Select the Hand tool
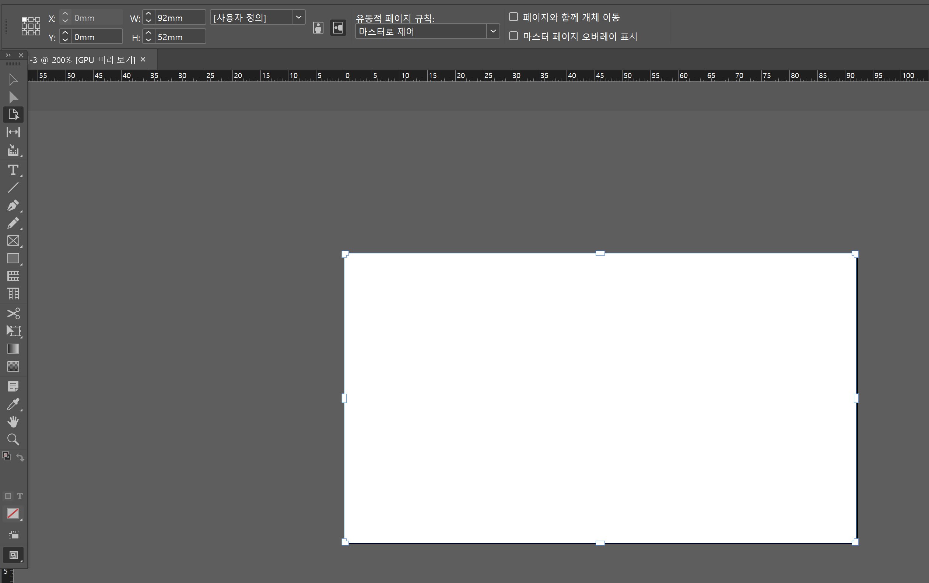 click(x=13, y=422)
